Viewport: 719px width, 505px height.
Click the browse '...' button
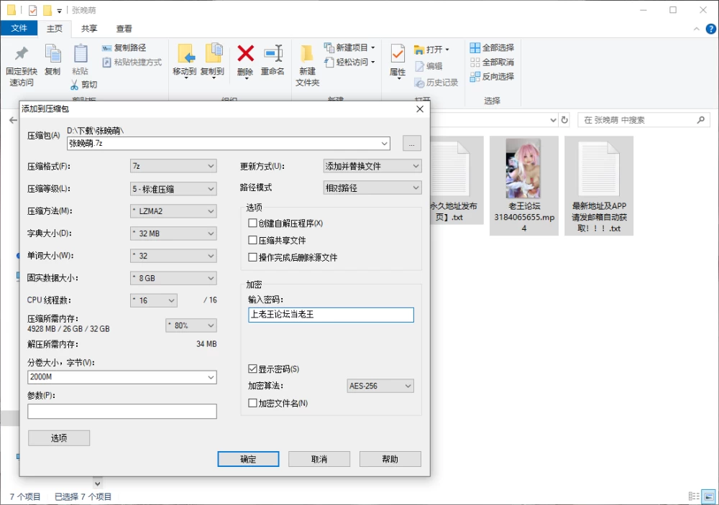click(x=412, y=144)
